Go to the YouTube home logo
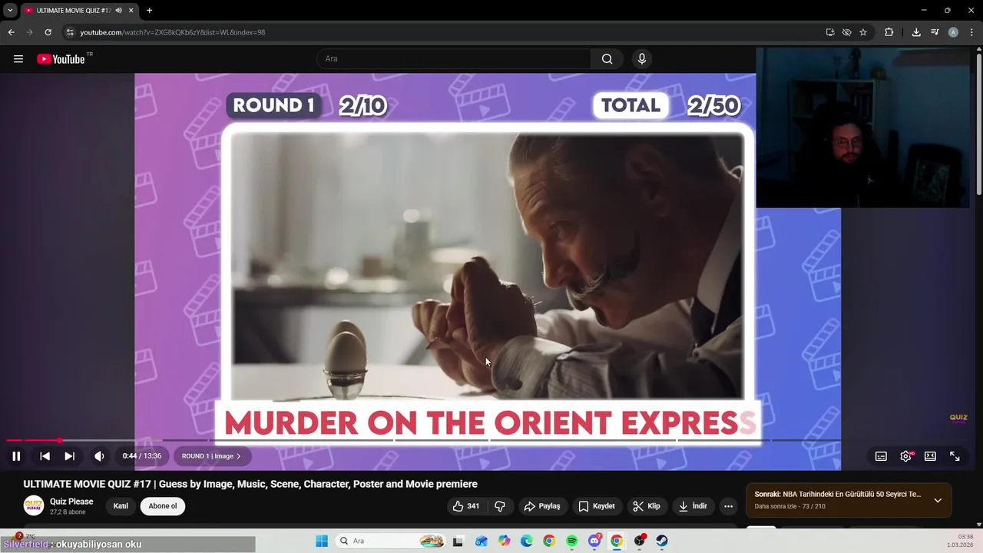 click(61, 59)
